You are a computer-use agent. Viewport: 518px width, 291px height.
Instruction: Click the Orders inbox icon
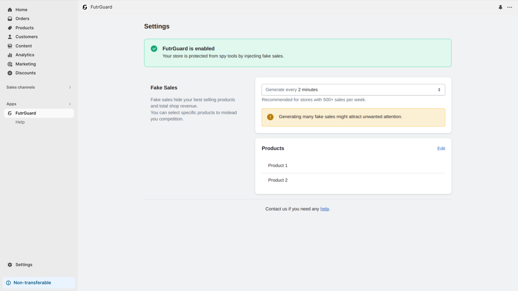10,19
